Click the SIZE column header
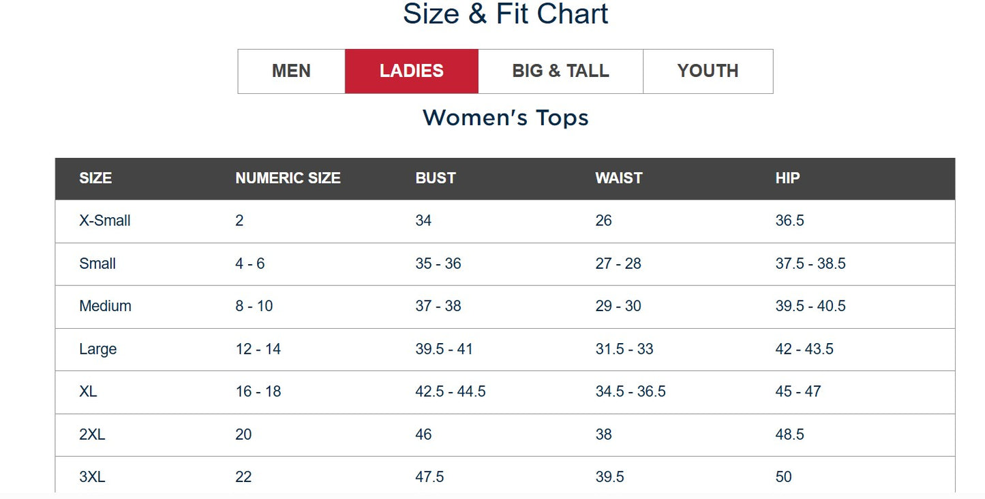 click(95, 178)
